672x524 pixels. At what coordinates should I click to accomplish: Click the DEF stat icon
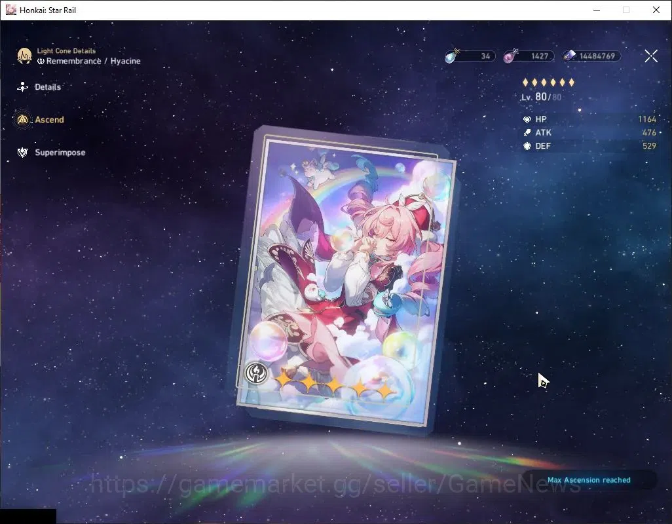527,146
